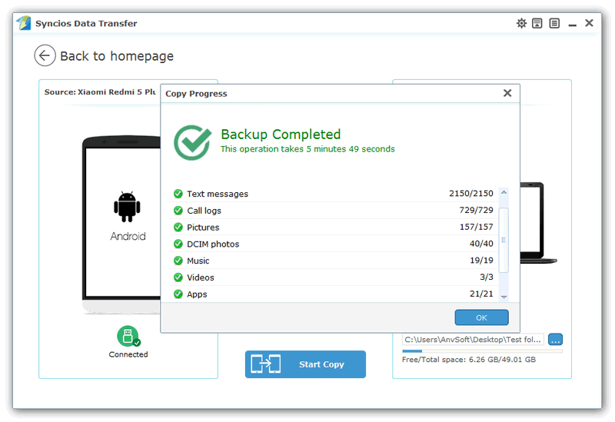Click the results list scrollbar thumb
Viewport: 615px width, 422px height.
click(504, 240)
